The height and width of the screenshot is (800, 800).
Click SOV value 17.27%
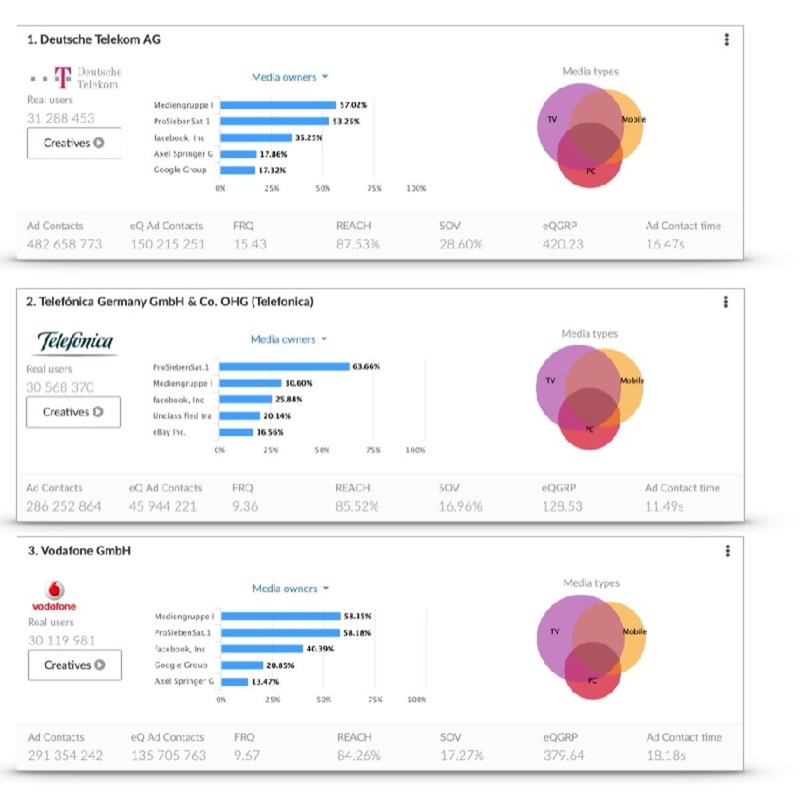[x=462, y=755]
